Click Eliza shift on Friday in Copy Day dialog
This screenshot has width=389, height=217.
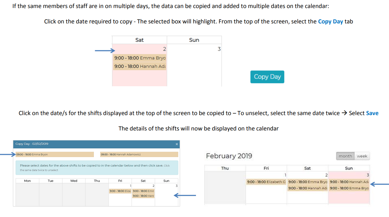120,191
